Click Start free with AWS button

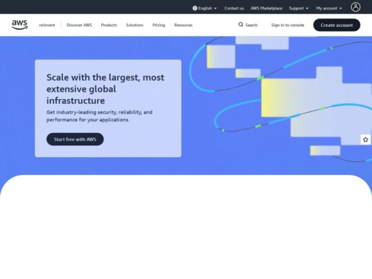pyautogui.click(x=75, y=139)
